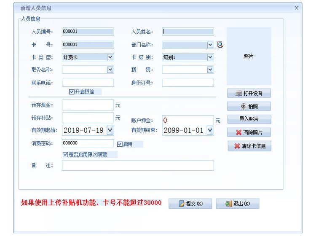Toggle the 开启短信 checkbox
The height and width of the screenshot is (242, 316).
(72, 91)
